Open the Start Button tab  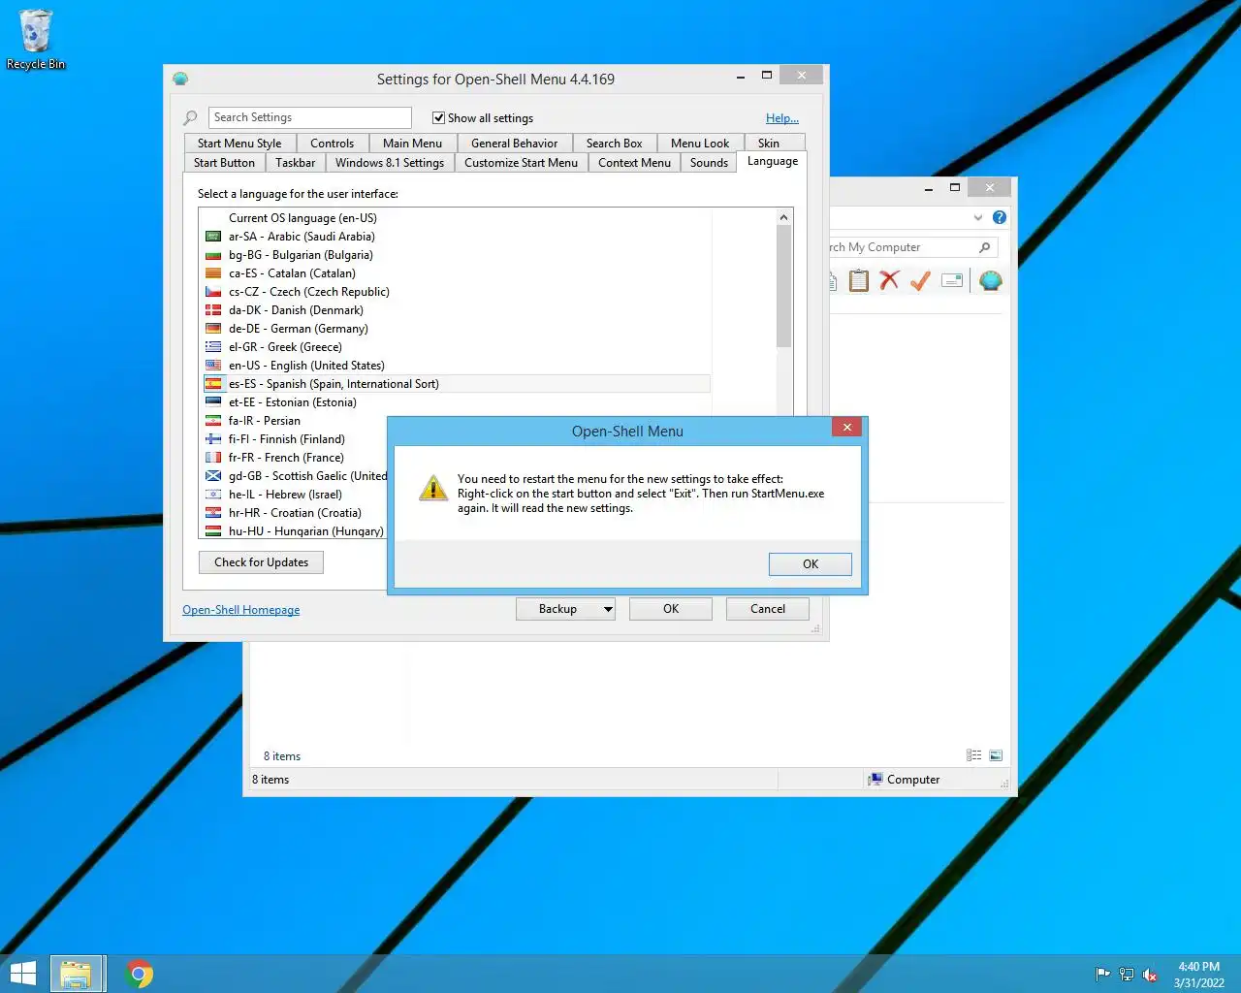pyautogui.click(x=224, y=163)
